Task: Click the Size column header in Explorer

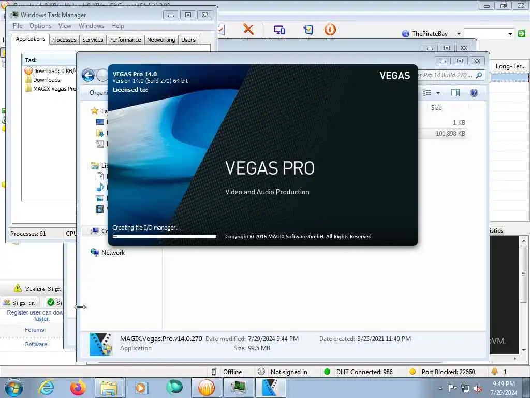Action: pyautogui.click(x=436, y=108)
